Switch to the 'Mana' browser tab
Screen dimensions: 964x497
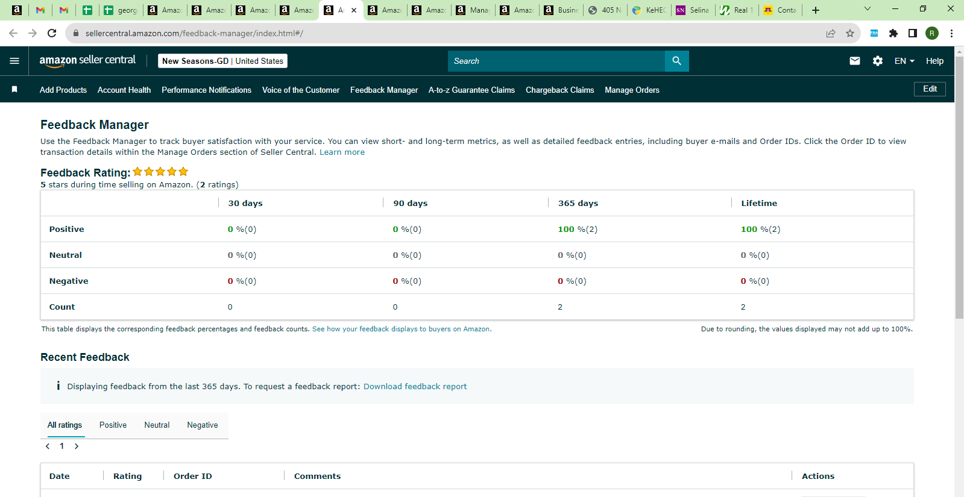click(x=473, y=10)
